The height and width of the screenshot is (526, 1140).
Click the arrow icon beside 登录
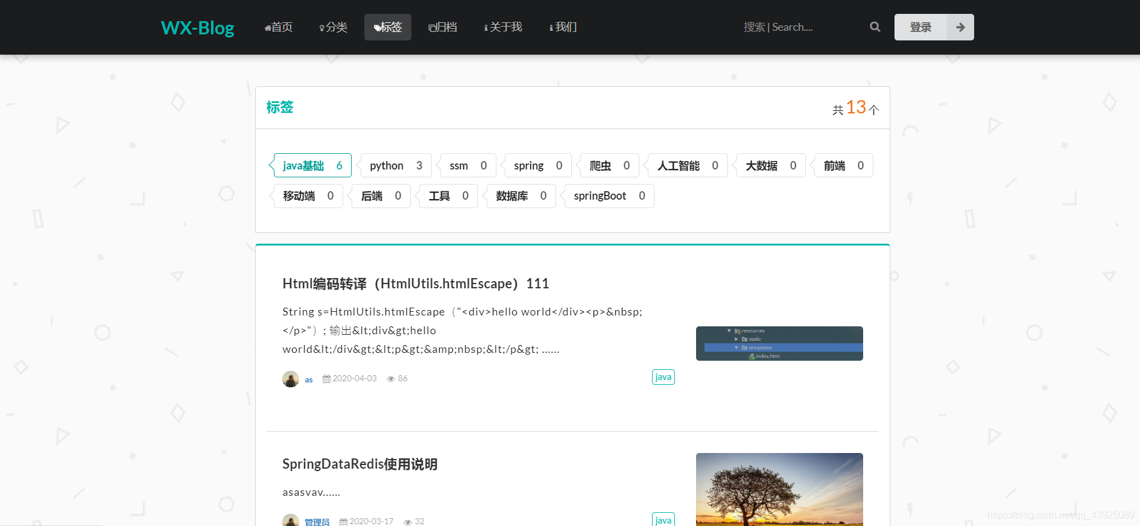tap(961, 27)
